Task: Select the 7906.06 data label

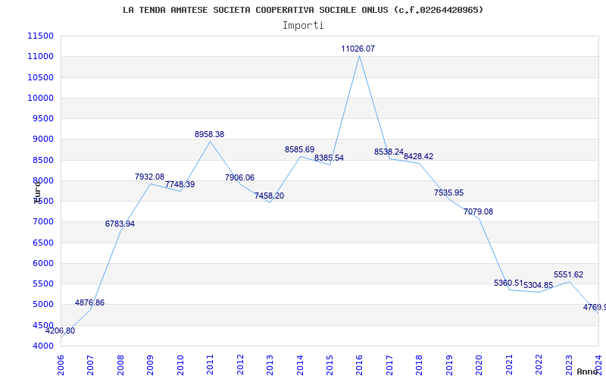Action: (239, 177)
